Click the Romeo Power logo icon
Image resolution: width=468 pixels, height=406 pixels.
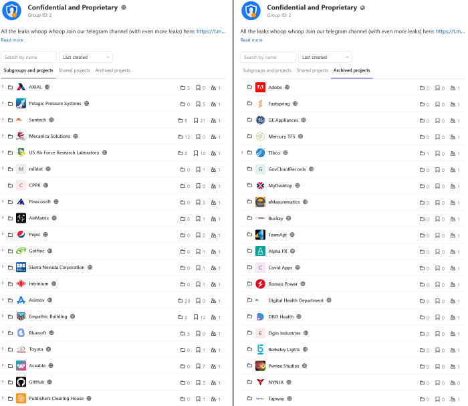(x=260, y=284)
